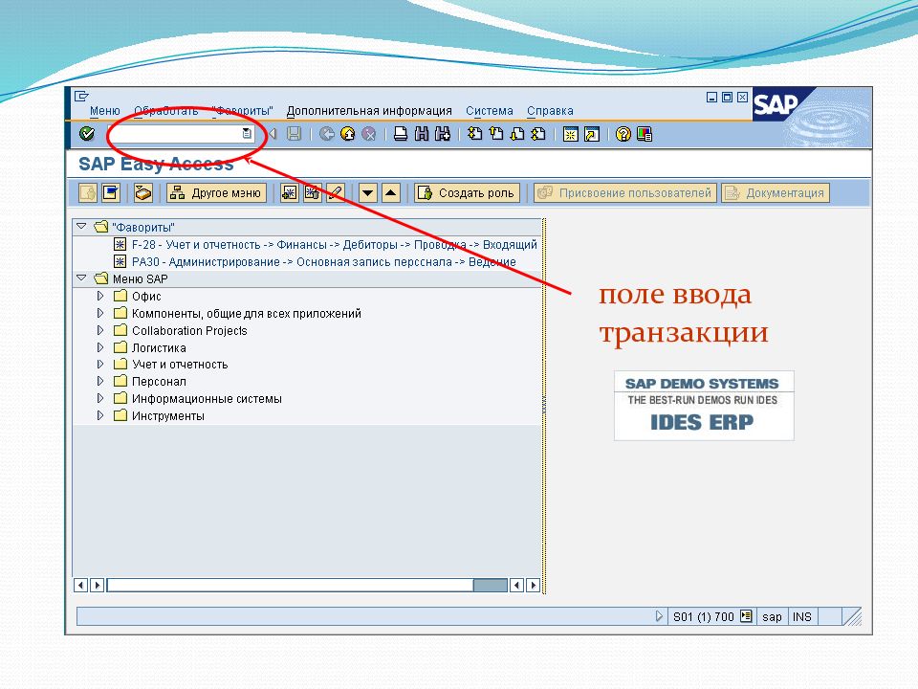The width and height of the screenshot is (918, 689).
Task: Open the "Фавориты" menu
Action: tap(242, 111)
